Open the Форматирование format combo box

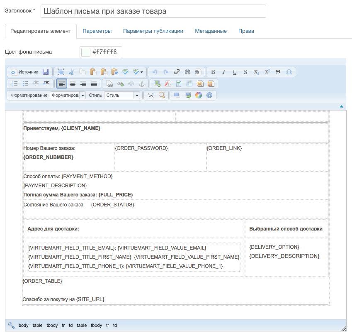(68, 96)
